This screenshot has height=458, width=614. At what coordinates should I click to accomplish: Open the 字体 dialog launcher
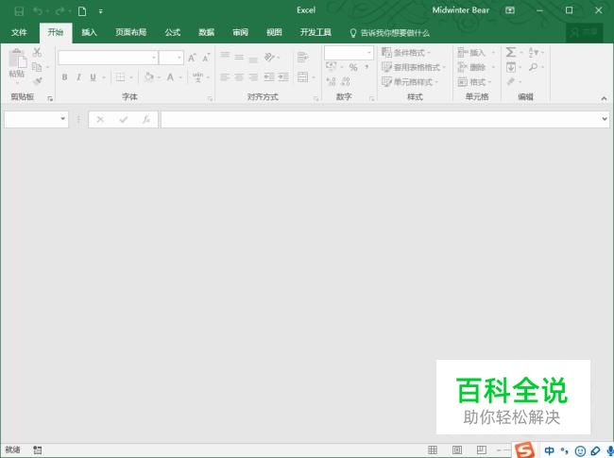[211, 98]
